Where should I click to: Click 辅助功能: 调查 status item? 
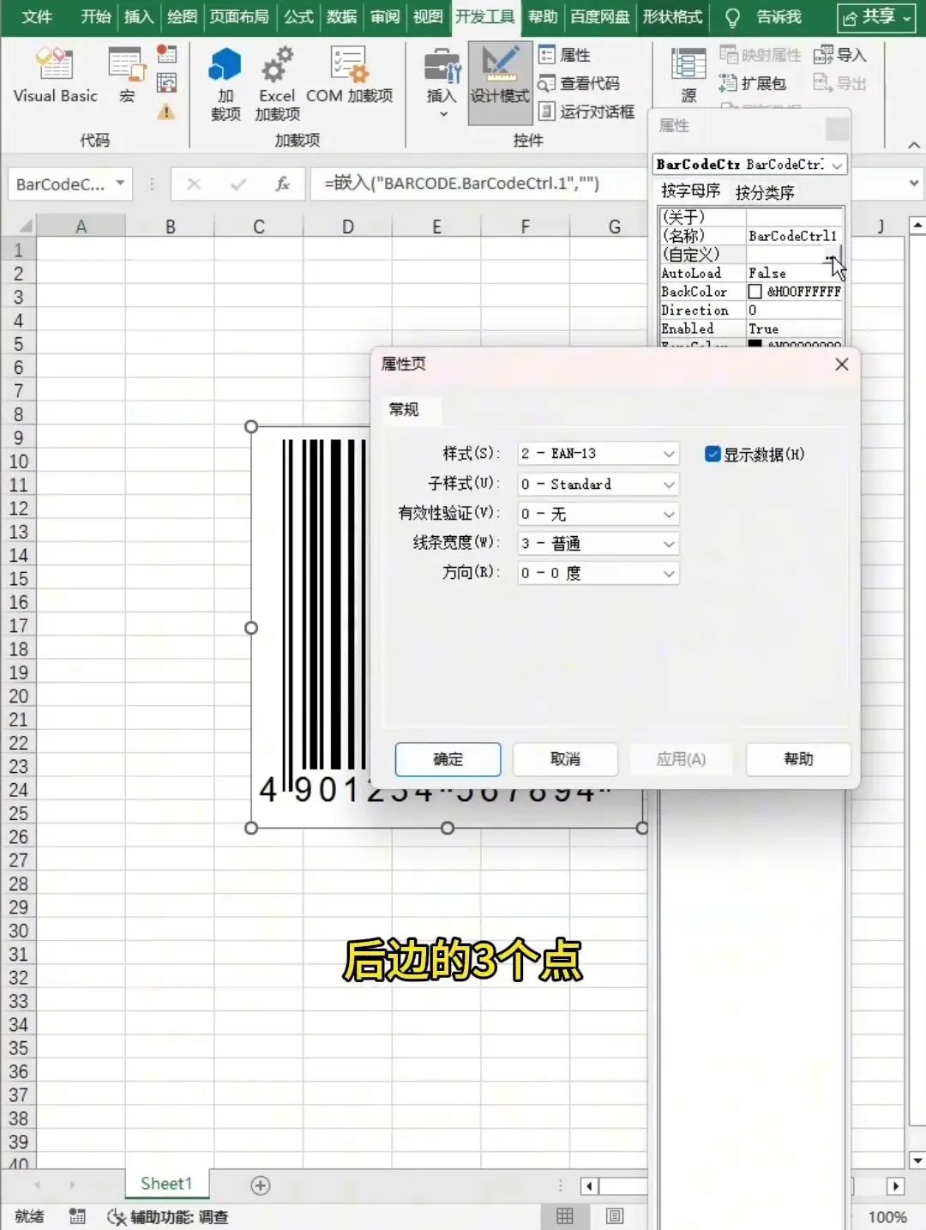point(168,1217)
